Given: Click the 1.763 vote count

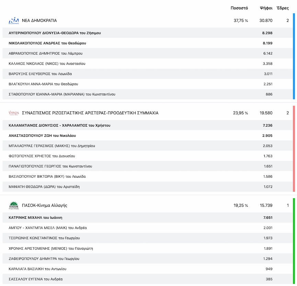Looking at the screenshot, I should coord(268,156).
